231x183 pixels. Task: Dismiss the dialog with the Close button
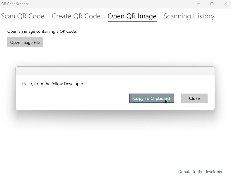[x=194, y=99]
